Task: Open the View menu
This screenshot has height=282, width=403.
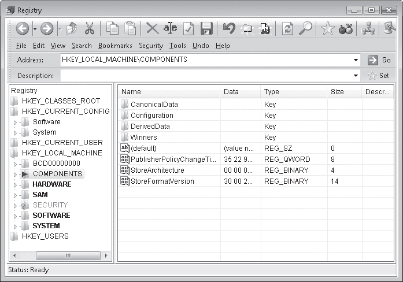Action: click(58, 46)
